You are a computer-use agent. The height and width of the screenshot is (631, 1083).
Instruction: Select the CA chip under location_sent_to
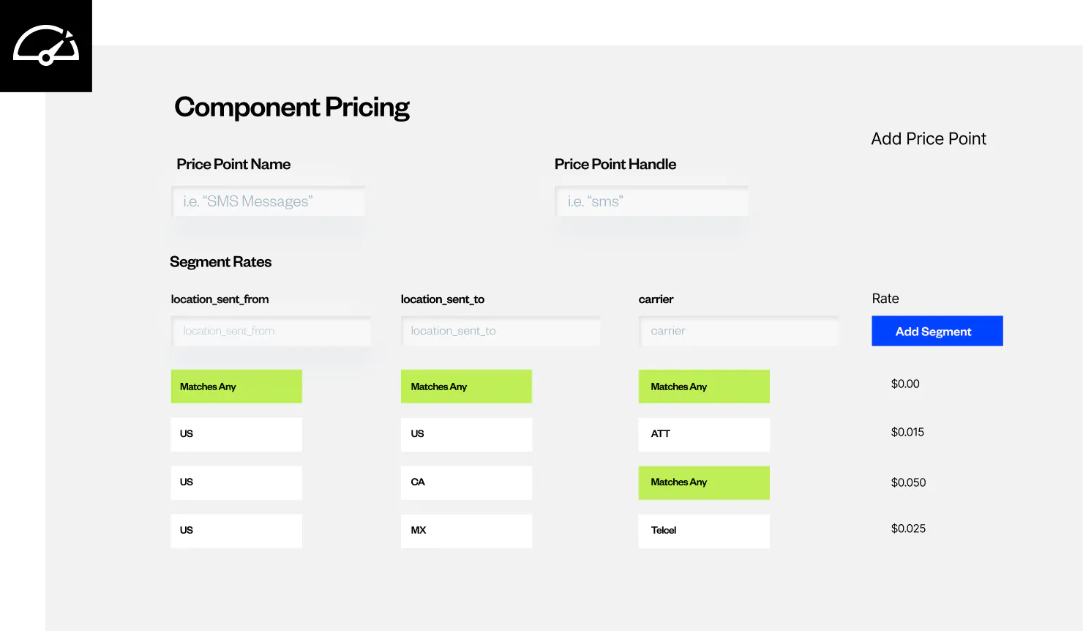coord(466,482)
